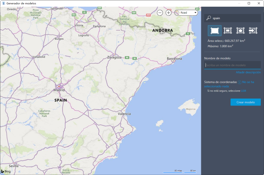Click the Máximo: 1.000 km² text
This screenshot has height=175, width=264.
[220, 46]
